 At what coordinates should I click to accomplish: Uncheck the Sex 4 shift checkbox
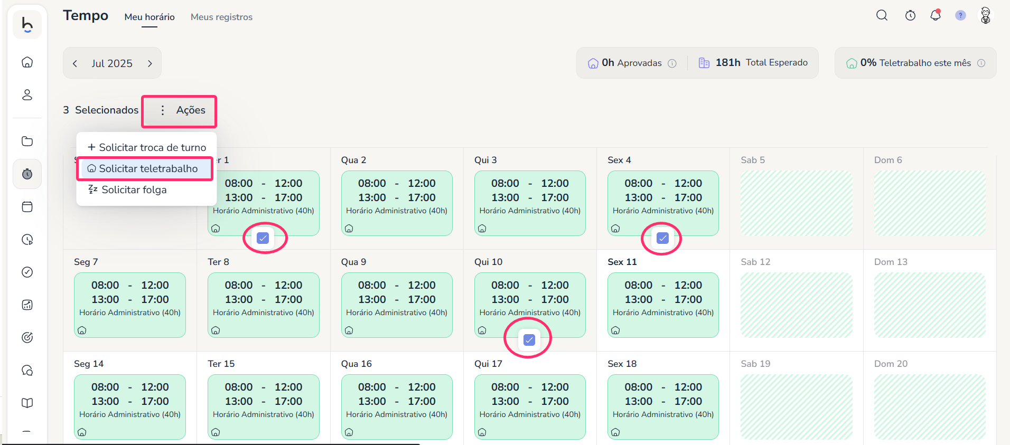pos(662,238)
